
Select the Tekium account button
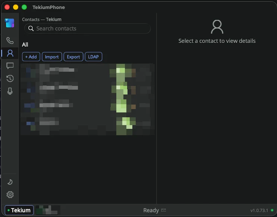pos(19,210)
